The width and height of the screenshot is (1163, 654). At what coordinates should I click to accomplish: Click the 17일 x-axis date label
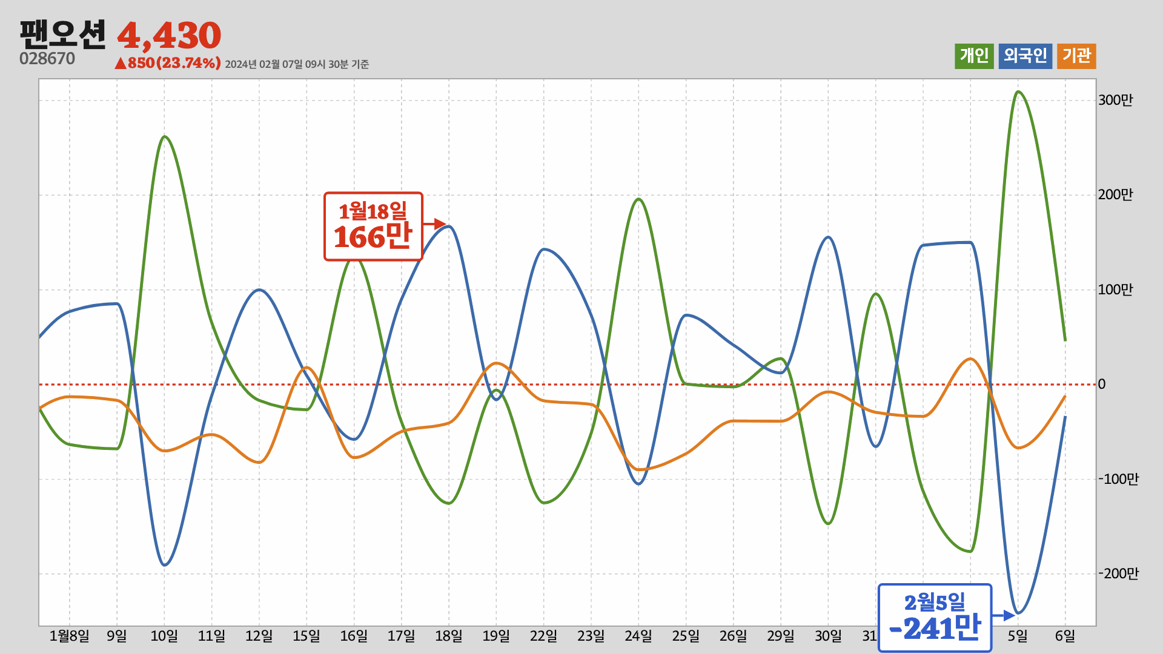pyautogui.click(x=402, y=636)
